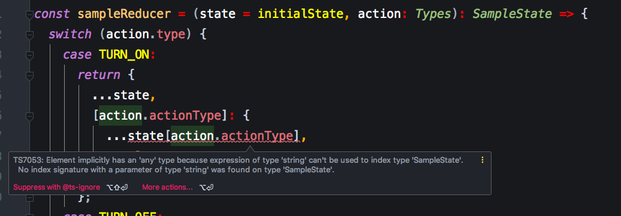This screenshot has width=621, height=216.
Task: Open the error tooltip's three-dot options menu
Action: 483,160
